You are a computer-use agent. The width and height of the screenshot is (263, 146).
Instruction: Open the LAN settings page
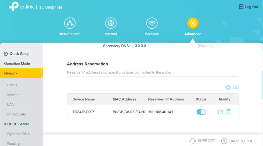(x=11, y=105)
